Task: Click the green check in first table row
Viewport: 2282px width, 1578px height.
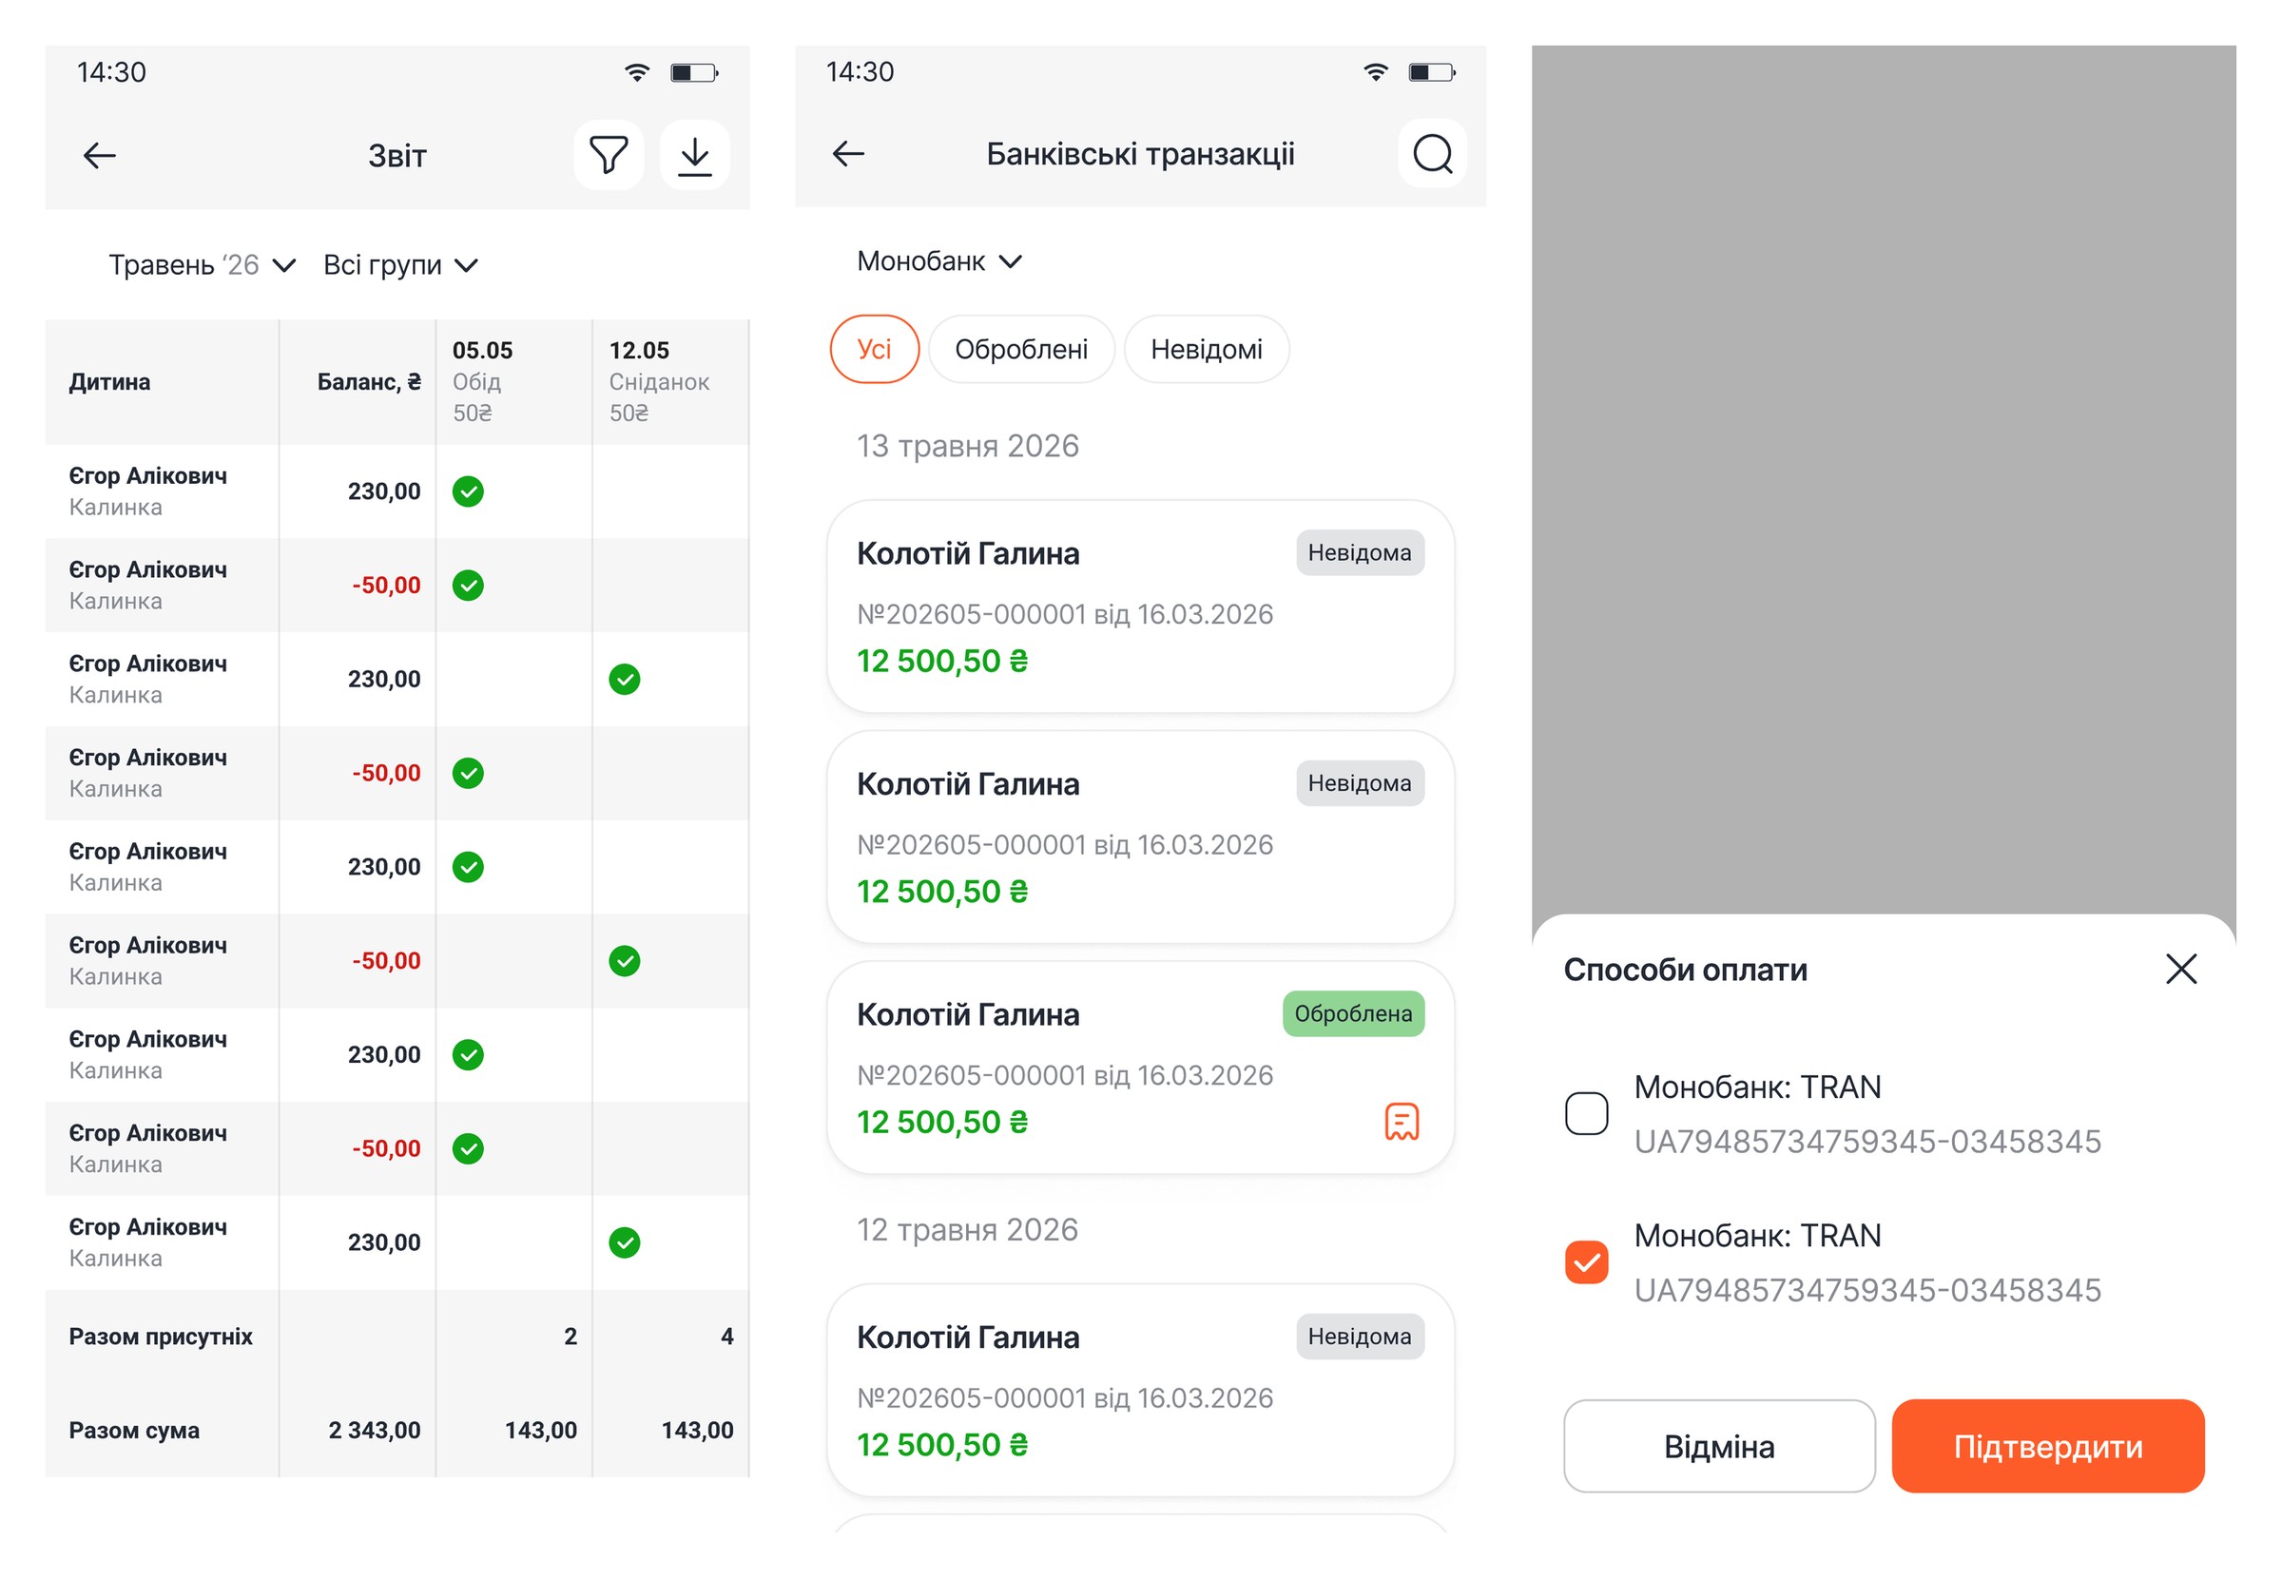Action: (468, 491)
